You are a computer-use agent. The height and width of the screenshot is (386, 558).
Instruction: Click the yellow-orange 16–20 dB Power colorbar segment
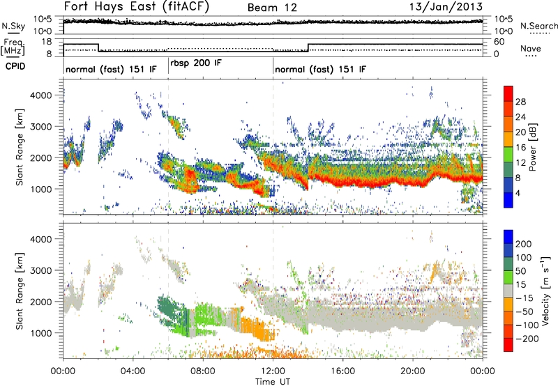click(x=508, y=139)
